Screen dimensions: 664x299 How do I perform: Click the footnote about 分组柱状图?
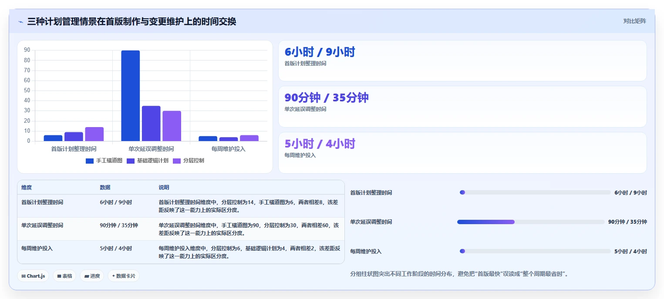point(459,274)
